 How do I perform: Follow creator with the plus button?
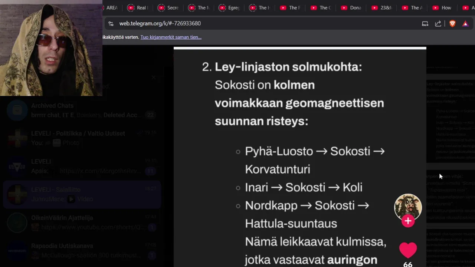(408, 221)
